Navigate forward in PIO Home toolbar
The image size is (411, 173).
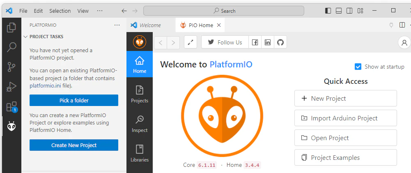tap(173, 42)
